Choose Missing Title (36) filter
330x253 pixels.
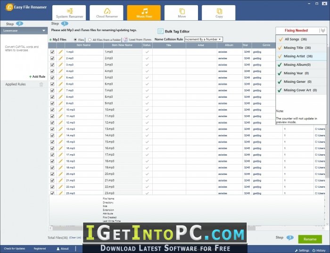(x=301, y=47)
